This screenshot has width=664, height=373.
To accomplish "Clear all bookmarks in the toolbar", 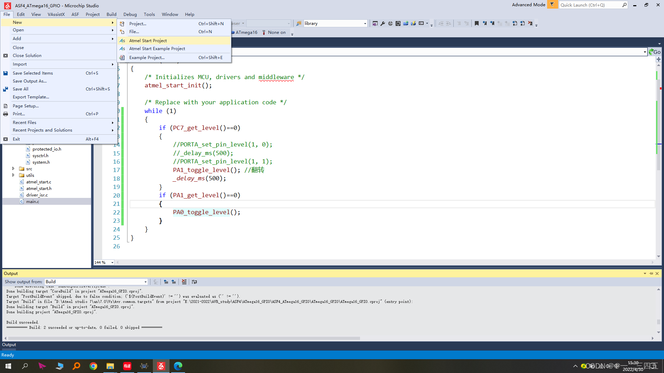I will click(x=530, y=23).
